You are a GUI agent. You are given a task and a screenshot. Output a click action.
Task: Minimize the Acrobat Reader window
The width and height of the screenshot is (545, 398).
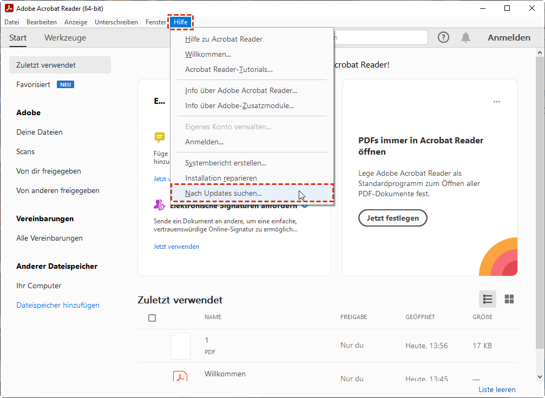pyautogui.click(x=482, y=8)
